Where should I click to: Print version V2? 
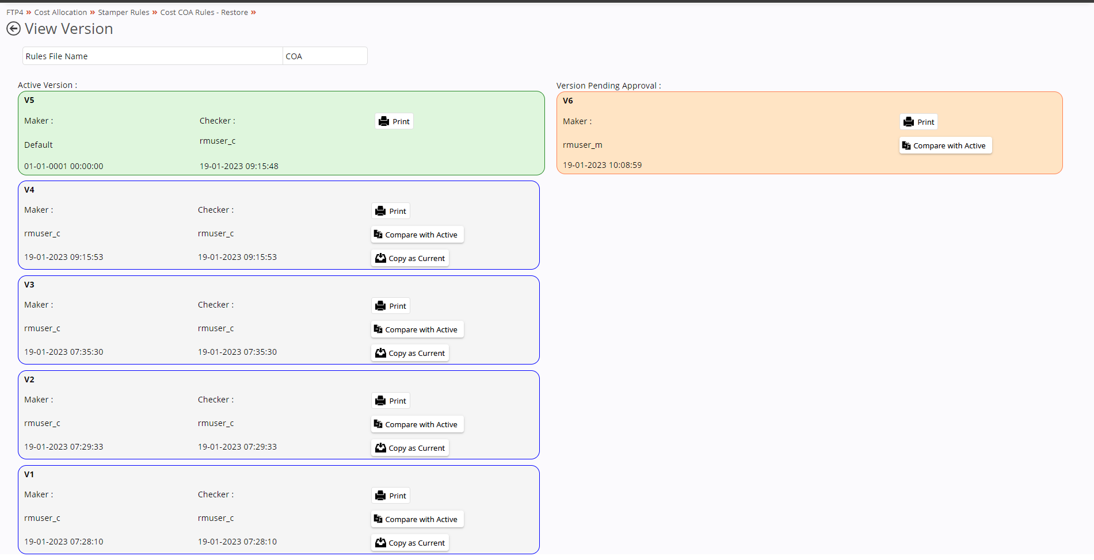[x=391, y=401]
